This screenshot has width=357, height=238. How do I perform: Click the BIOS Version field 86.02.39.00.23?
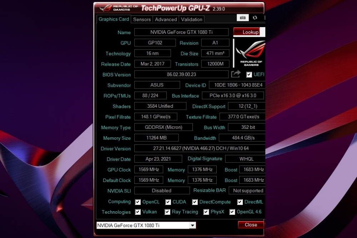pyautogui.click(x=181, y=74)
